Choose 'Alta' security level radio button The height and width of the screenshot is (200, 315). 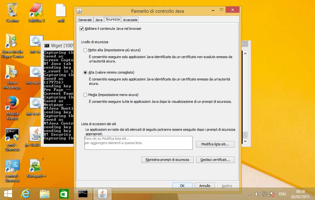[x=85, y=72]
